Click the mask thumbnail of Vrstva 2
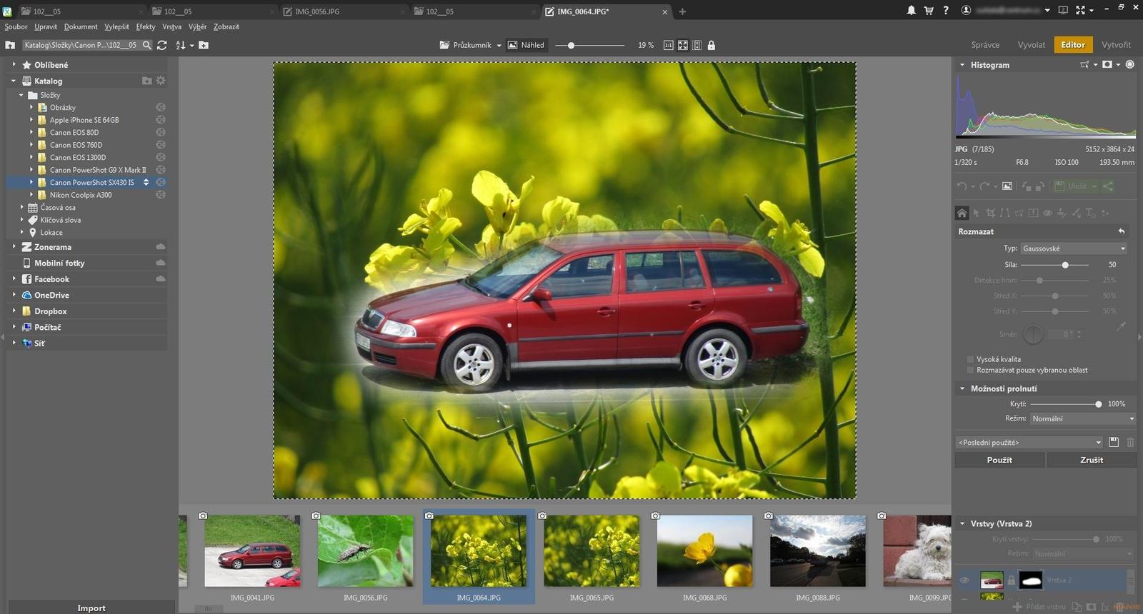The height and width of the screenshot is (614, 1143). 1030,580
